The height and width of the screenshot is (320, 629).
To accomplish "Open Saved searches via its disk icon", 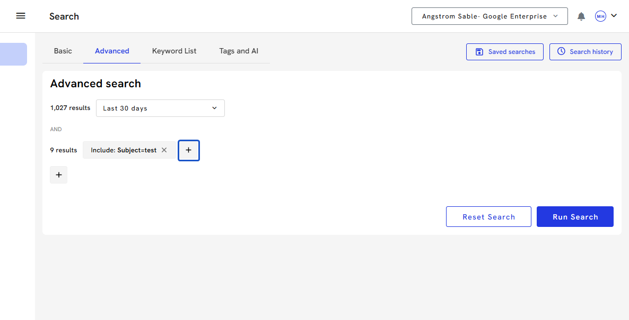I will click(x=479, y=52).
